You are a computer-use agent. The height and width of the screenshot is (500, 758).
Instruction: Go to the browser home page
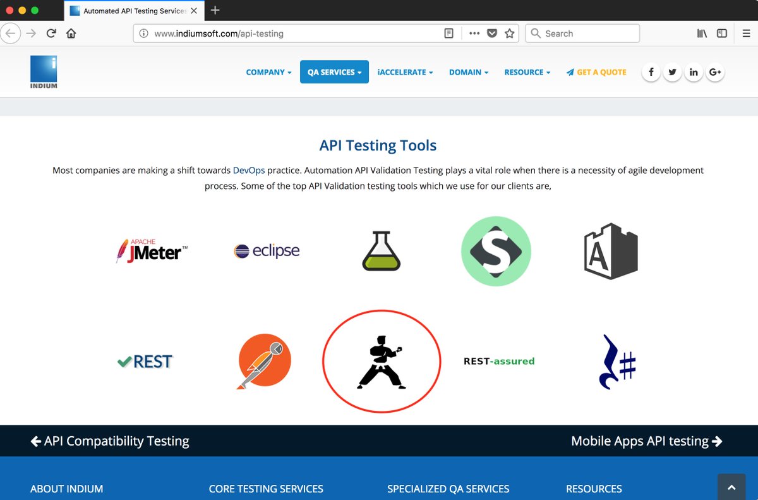tap(71, 34)
